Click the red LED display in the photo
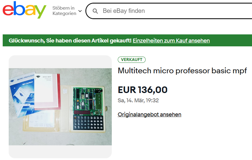This screenshot has height=160, width=252. [82, 112]
